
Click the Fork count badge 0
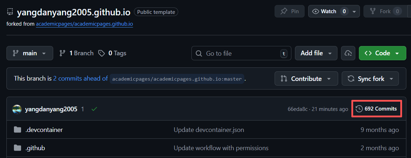[397, 11]
